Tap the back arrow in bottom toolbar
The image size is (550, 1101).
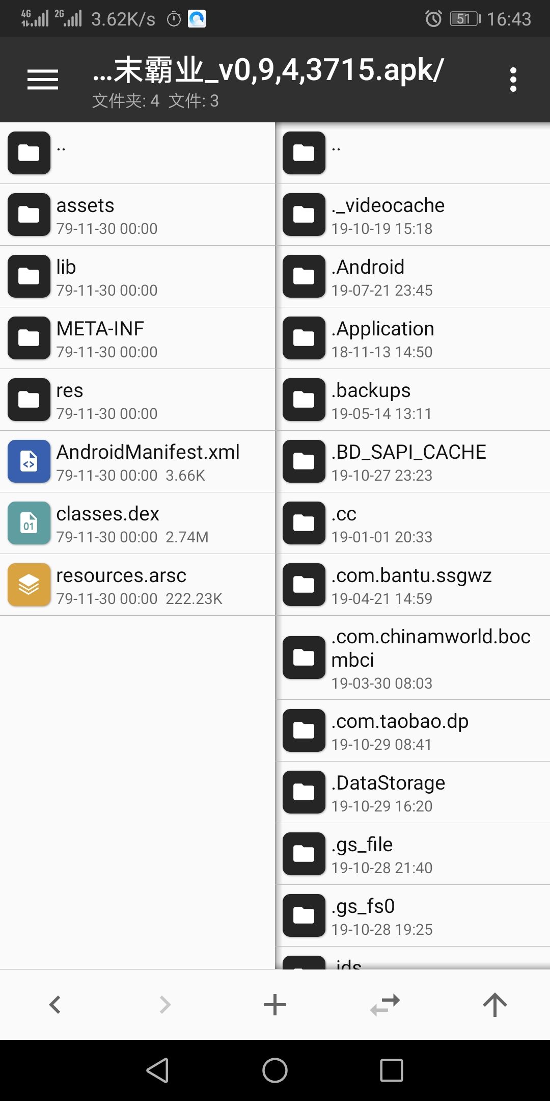(55, 1005)
